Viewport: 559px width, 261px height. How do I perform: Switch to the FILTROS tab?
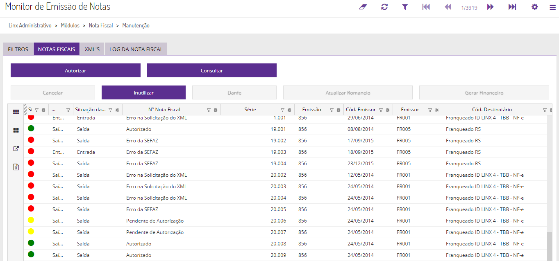pyautogui.click(x=18, y=49)
